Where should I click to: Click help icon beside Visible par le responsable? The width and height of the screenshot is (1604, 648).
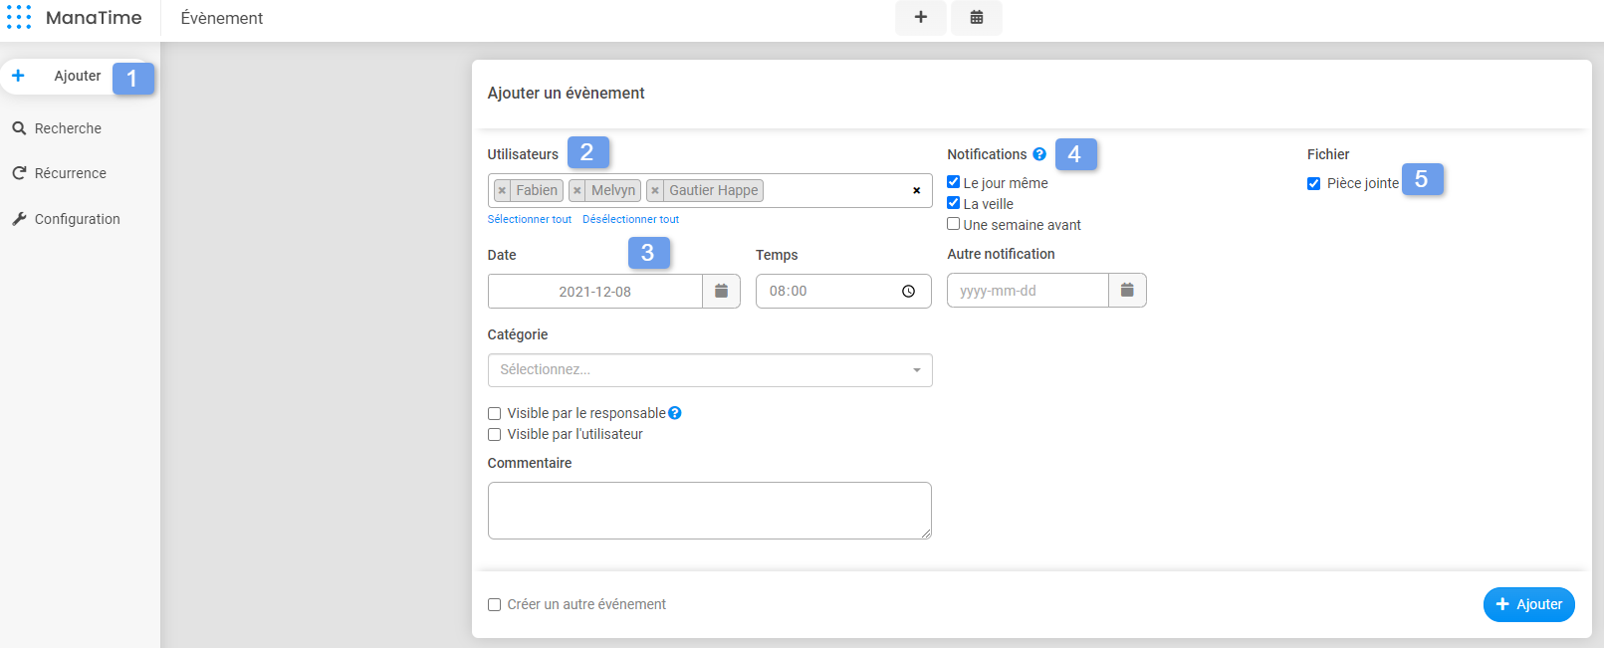click(675, 413)
